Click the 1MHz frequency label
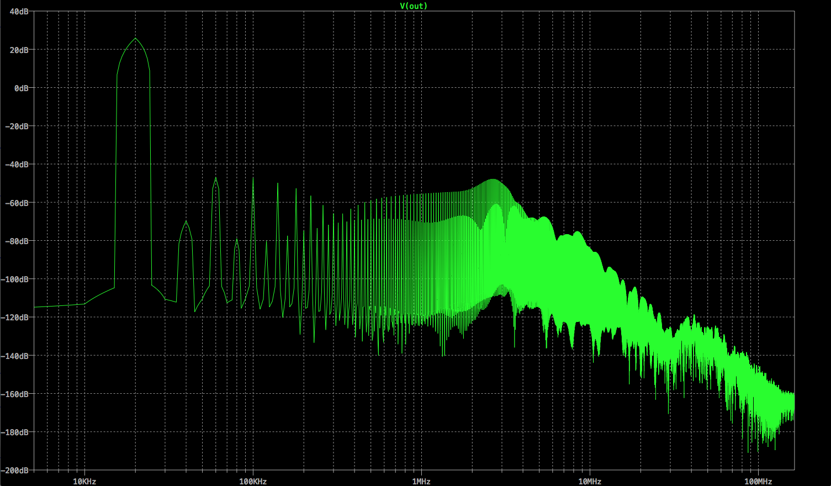Screen dimensions: 831x486 pos(421,481)
